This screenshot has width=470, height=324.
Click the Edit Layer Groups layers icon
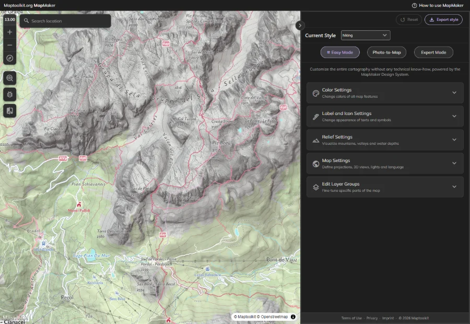315,187
